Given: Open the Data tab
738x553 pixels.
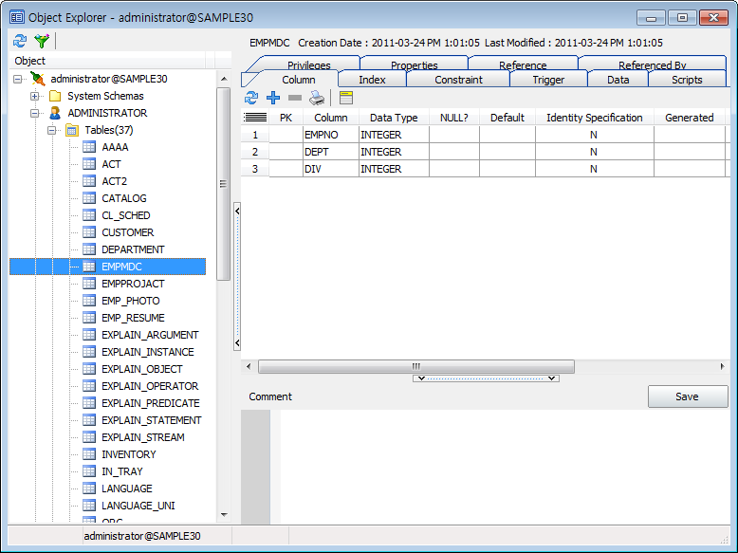Looking at the screenshot, I should click(618, 80).
